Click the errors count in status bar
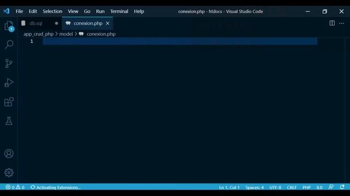 tap(10, 187)
